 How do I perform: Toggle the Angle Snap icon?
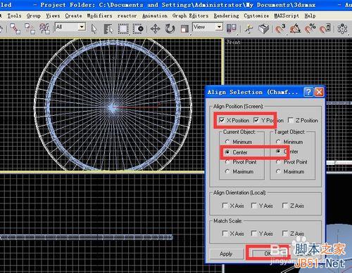[x=296, y=29]
